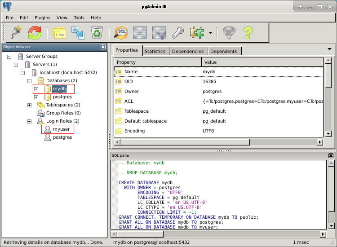
Task: Expand the mydb database node
Action: pos(36,89)
